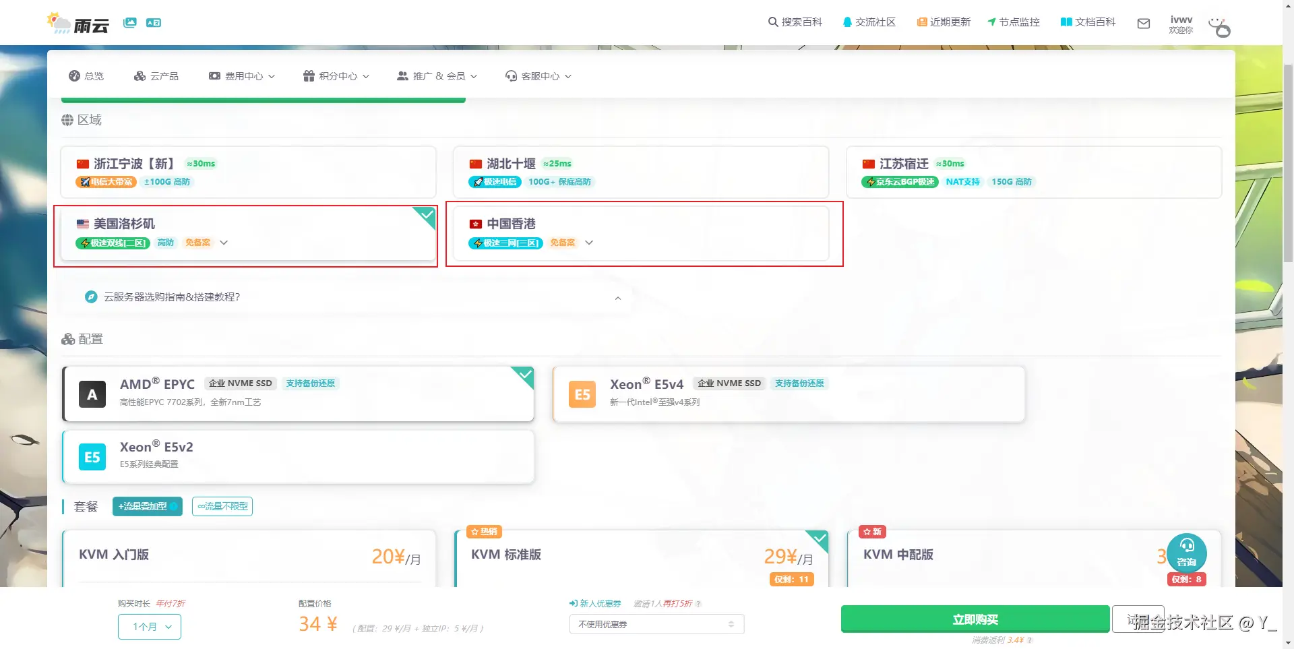The image size is (1294, 649).
Task: Choose KVM 标准版 plan
Action: click(641, 559)
